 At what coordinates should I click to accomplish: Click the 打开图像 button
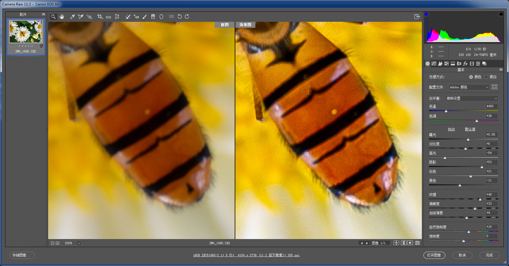tap(434, 255)
